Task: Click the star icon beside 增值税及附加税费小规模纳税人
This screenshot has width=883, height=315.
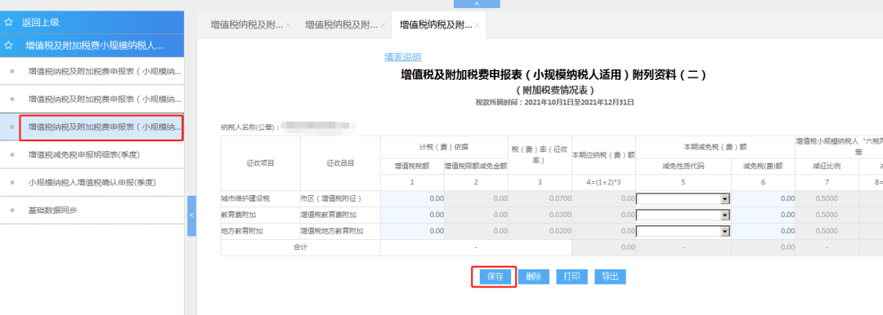Action: (8, 46)
